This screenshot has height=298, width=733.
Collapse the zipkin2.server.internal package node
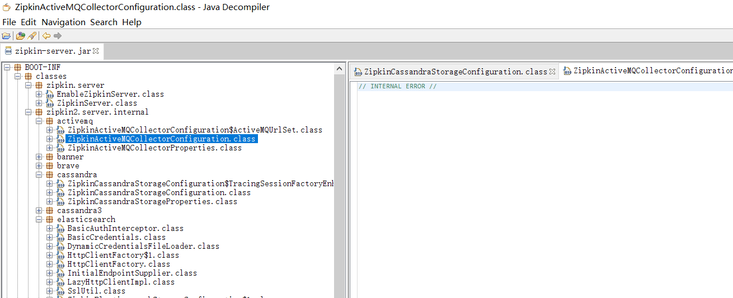28,112
